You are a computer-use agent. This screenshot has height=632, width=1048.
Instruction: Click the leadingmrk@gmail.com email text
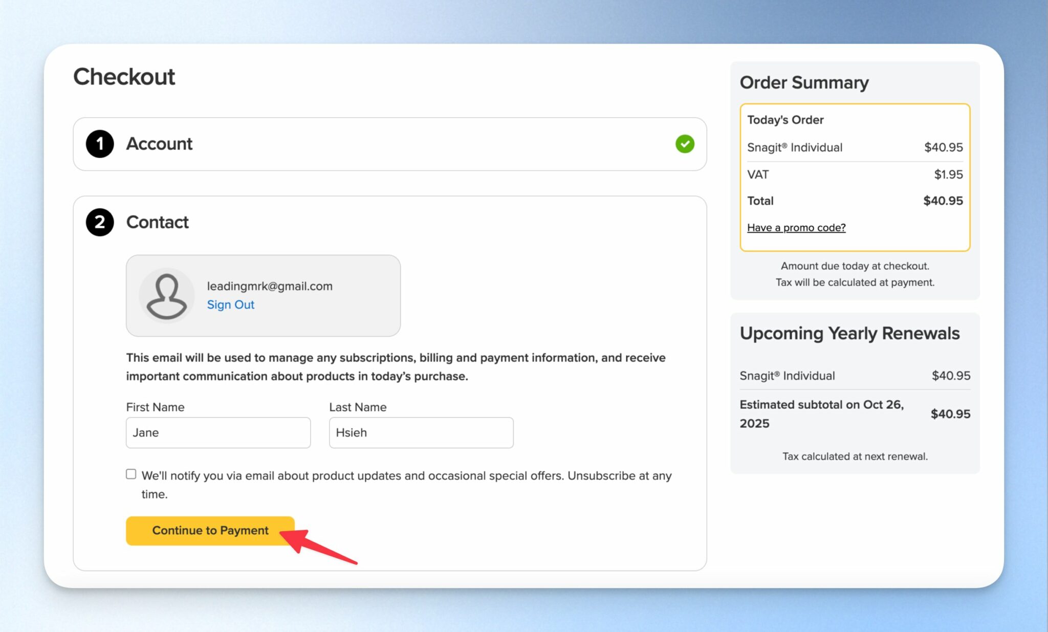270,286
